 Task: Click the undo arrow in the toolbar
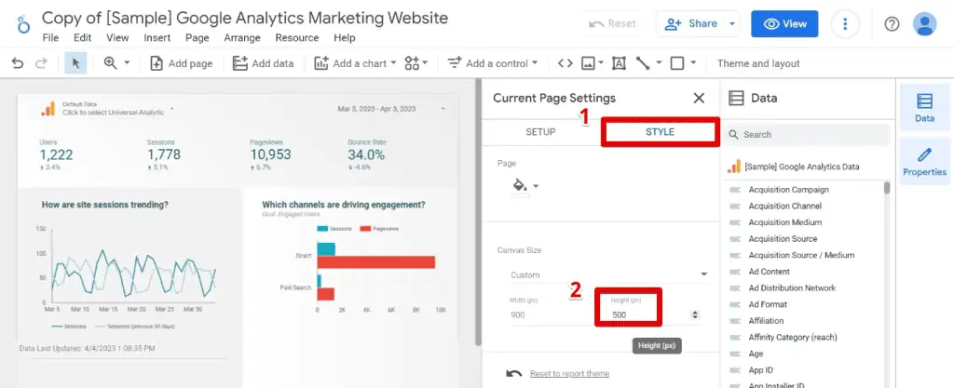click(18, 63)
